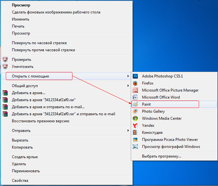
Task: Choose Переименовать entry
Action: pyautogui.click(x=26, y=171)
